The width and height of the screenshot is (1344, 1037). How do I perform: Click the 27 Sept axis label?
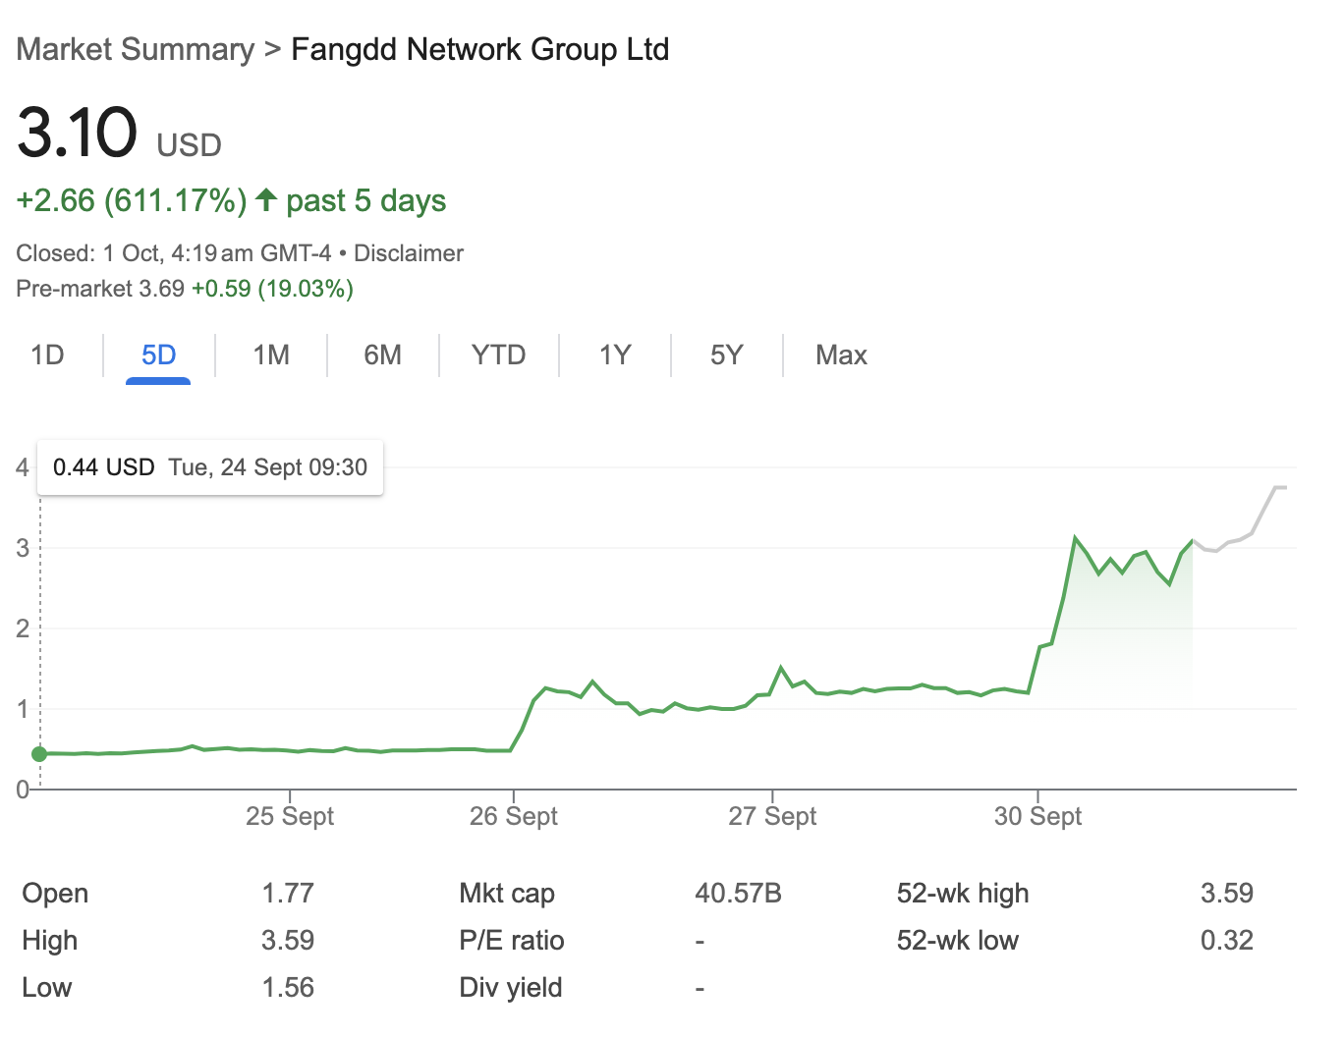(x=772, y=816)
